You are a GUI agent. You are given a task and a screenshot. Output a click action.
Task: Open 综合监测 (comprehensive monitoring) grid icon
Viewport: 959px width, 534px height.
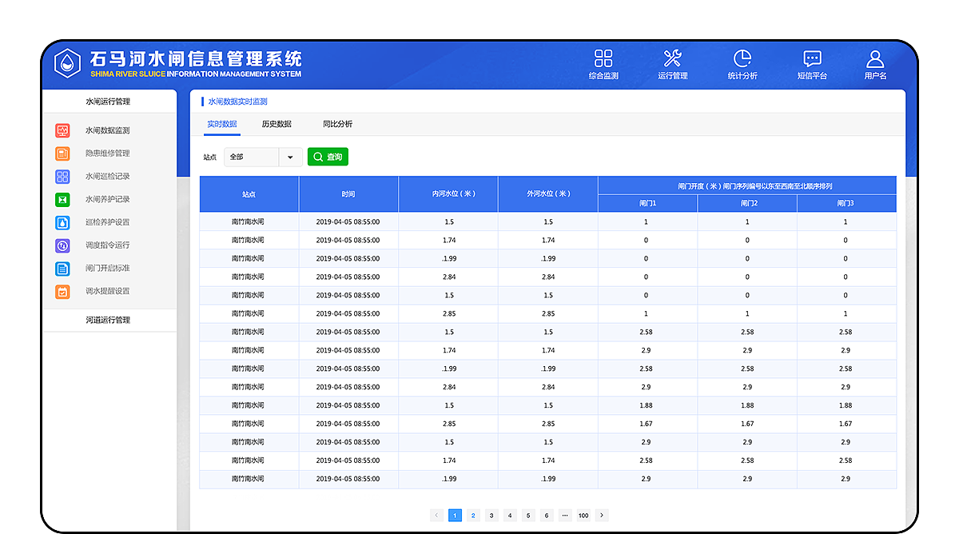(x=603, y=58)
